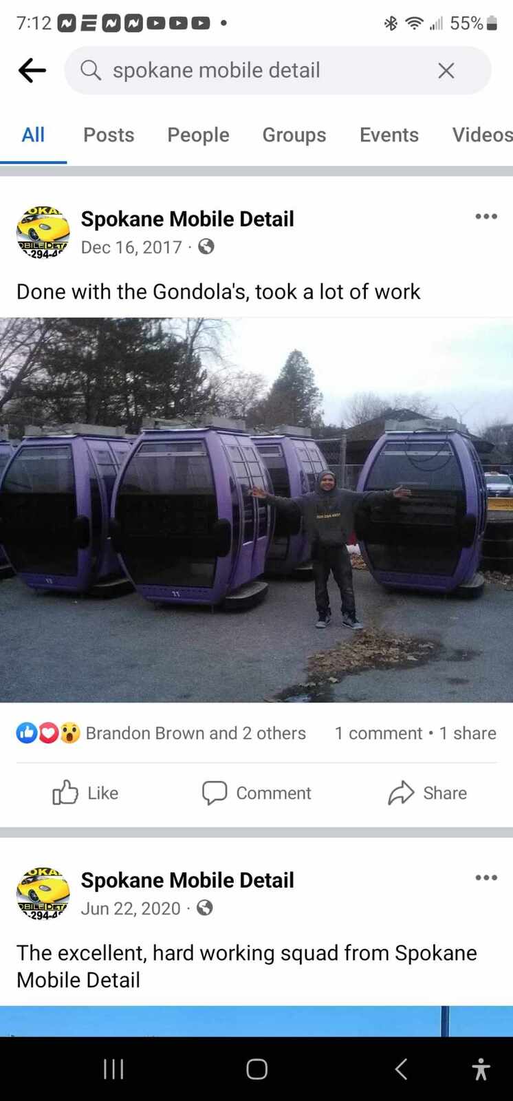Switch to the People tab
The width and height of the screenshot is (513, 1101).
(x=198, y=135)
